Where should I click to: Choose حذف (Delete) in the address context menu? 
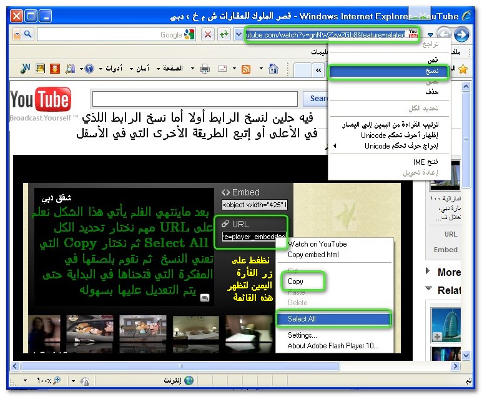(x=389, y=92)
